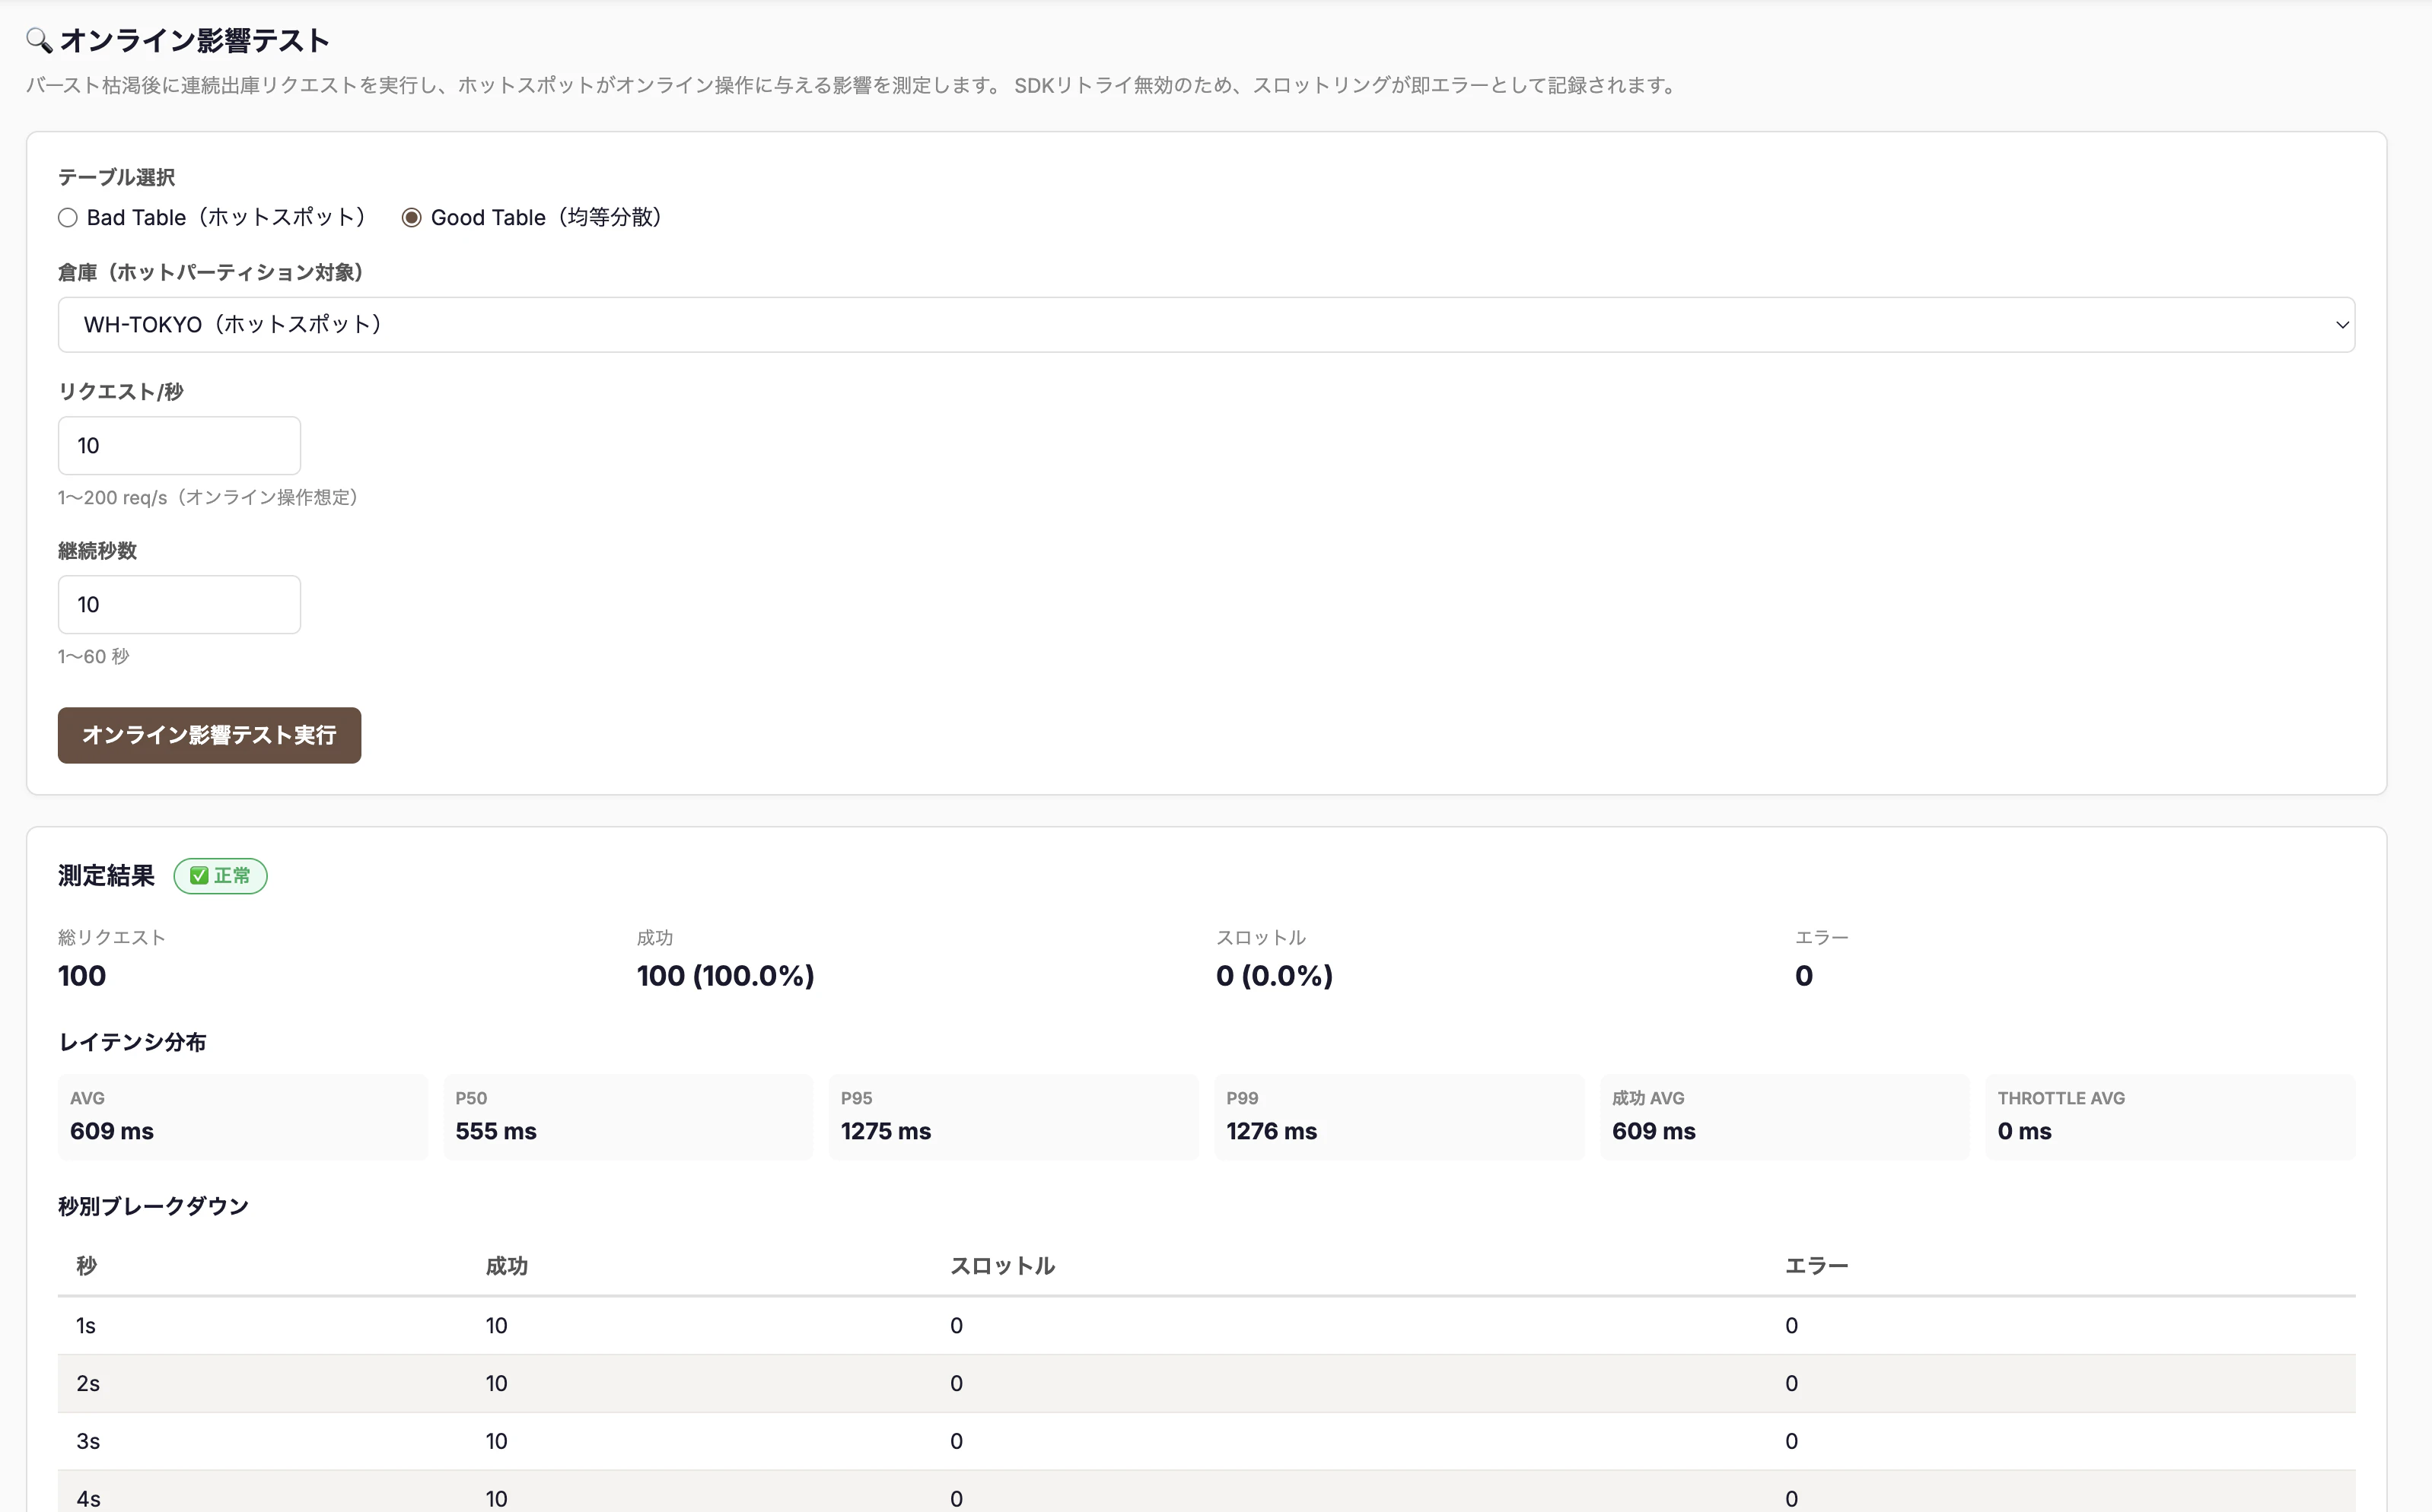Click the 総リクエスト value 100
The height and width of the screenshot is (1512, 2432).
(82, 976)
